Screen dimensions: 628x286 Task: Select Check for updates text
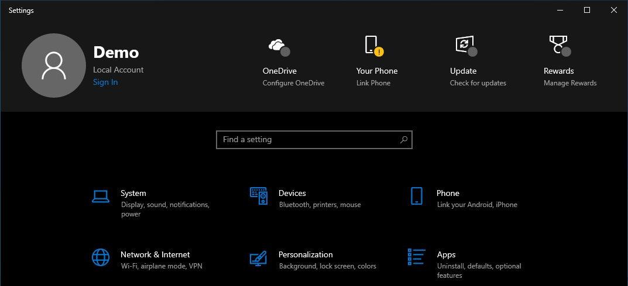point(478,83)
